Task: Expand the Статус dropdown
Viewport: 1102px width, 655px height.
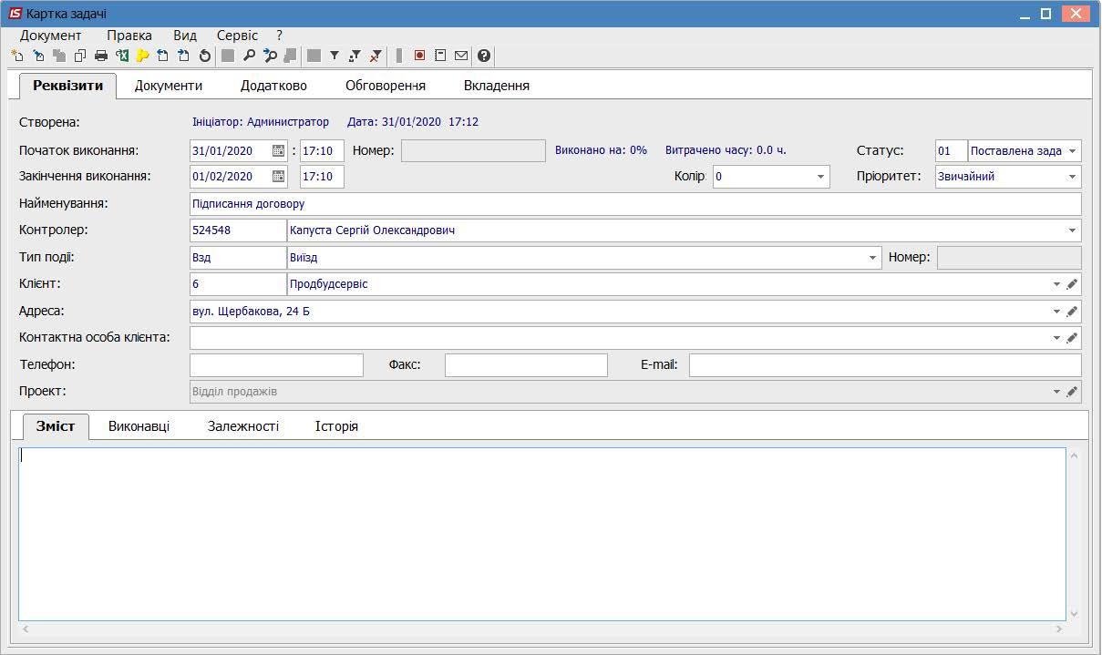Action: pos(1072,151)
